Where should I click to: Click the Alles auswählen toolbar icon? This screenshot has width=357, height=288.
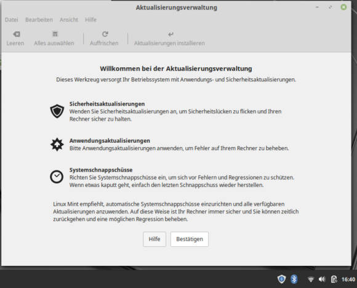tap(55, 34)
